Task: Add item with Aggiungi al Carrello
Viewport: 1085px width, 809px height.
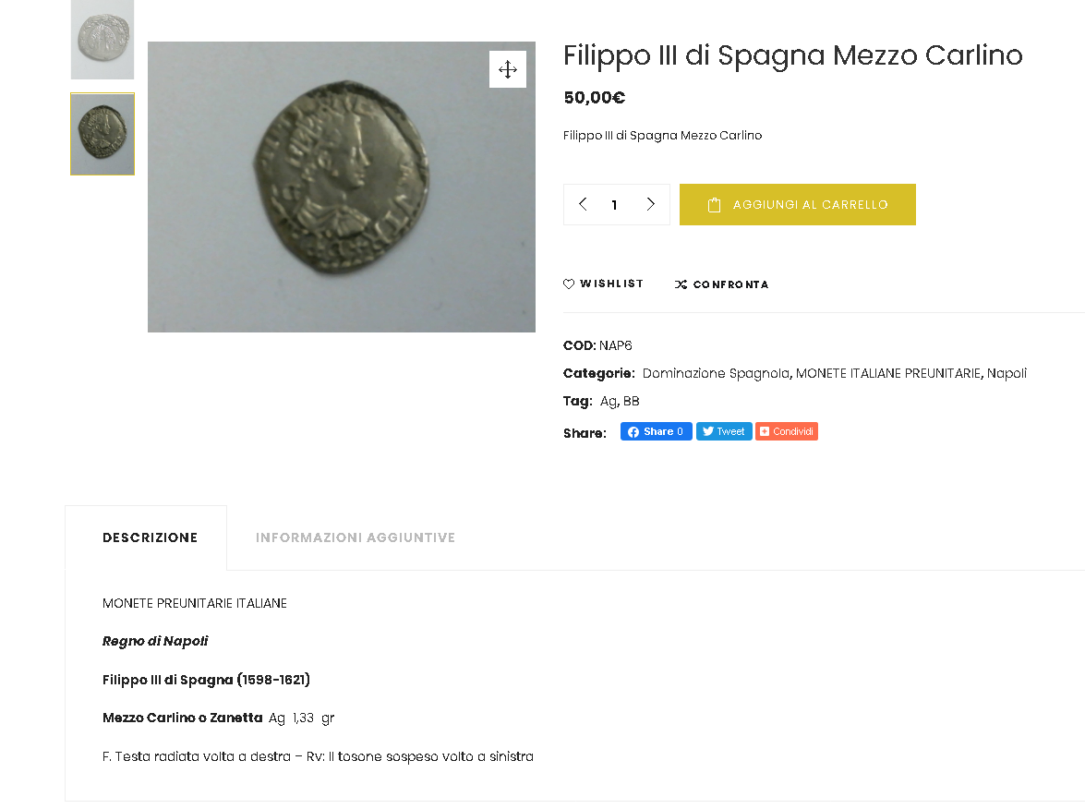Action: pyautogui.click(x=797, y=204)
